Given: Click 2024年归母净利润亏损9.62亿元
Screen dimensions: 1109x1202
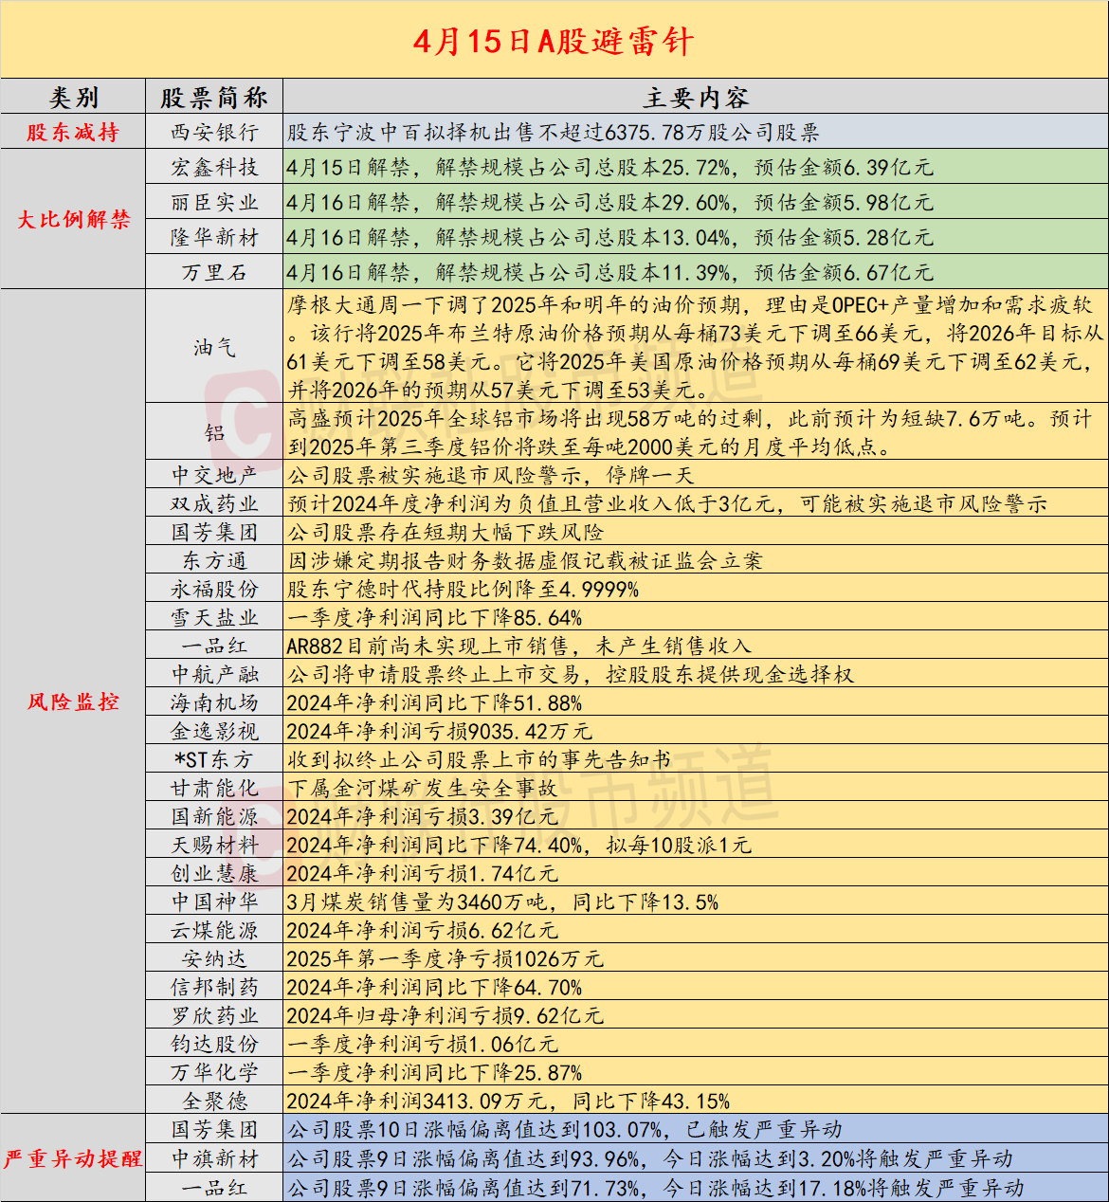Looking at the screenshot, I should tap(445, 1015).
